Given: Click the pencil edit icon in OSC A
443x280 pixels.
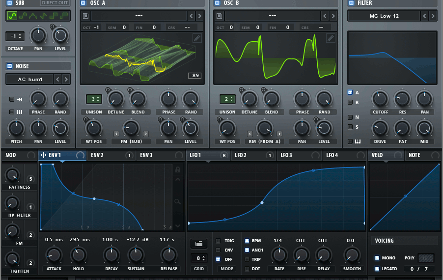Looking at the screenshot, I should 197,38.
